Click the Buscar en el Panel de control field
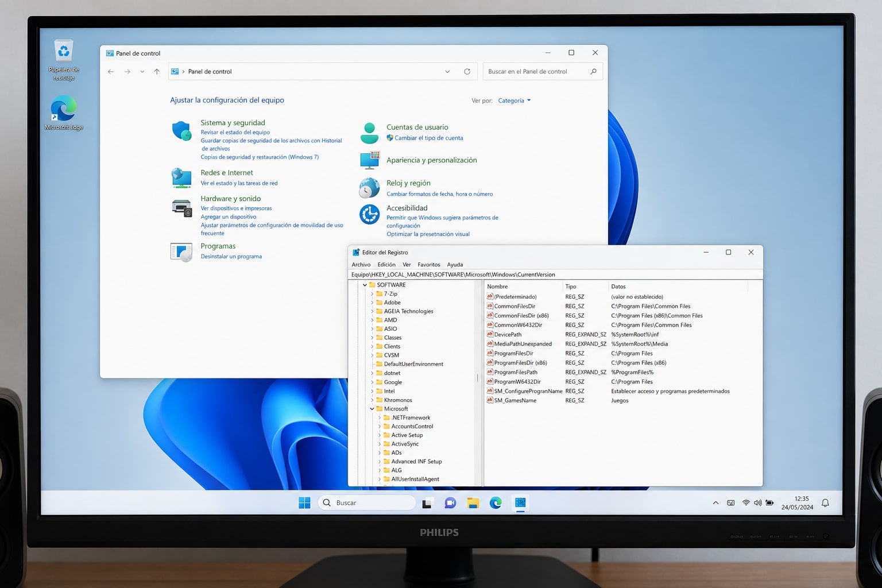This screenshot has width=882, height=588. 543,72
